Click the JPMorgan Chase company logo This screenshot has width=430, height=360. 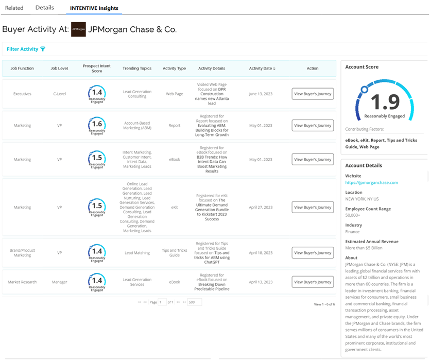(78, 29)
